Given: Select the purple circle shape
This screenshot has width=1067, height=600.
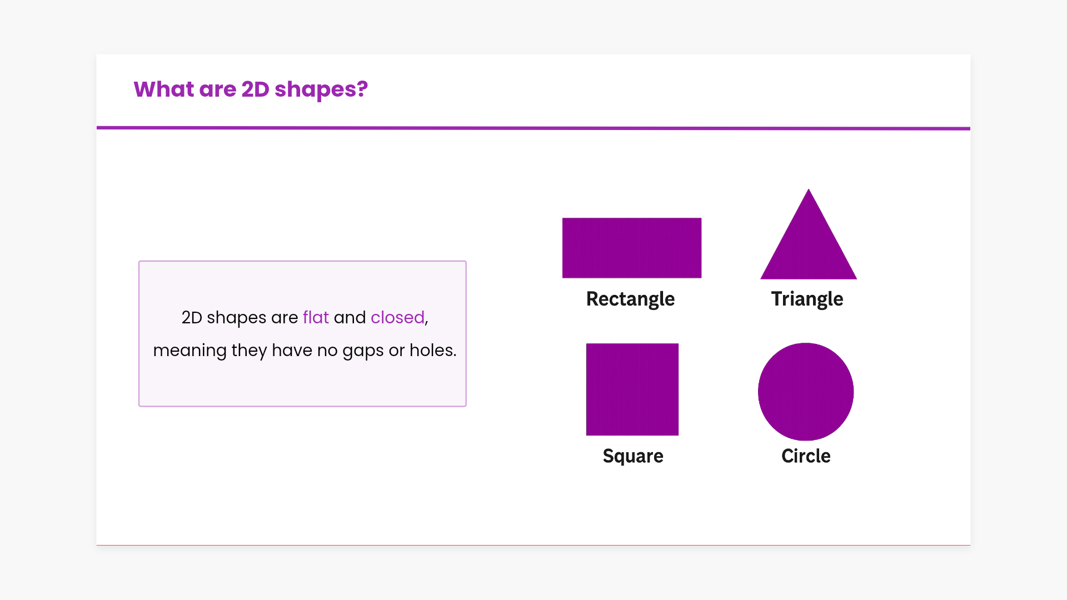Looking at the screenshot, I should coord(806,391).
